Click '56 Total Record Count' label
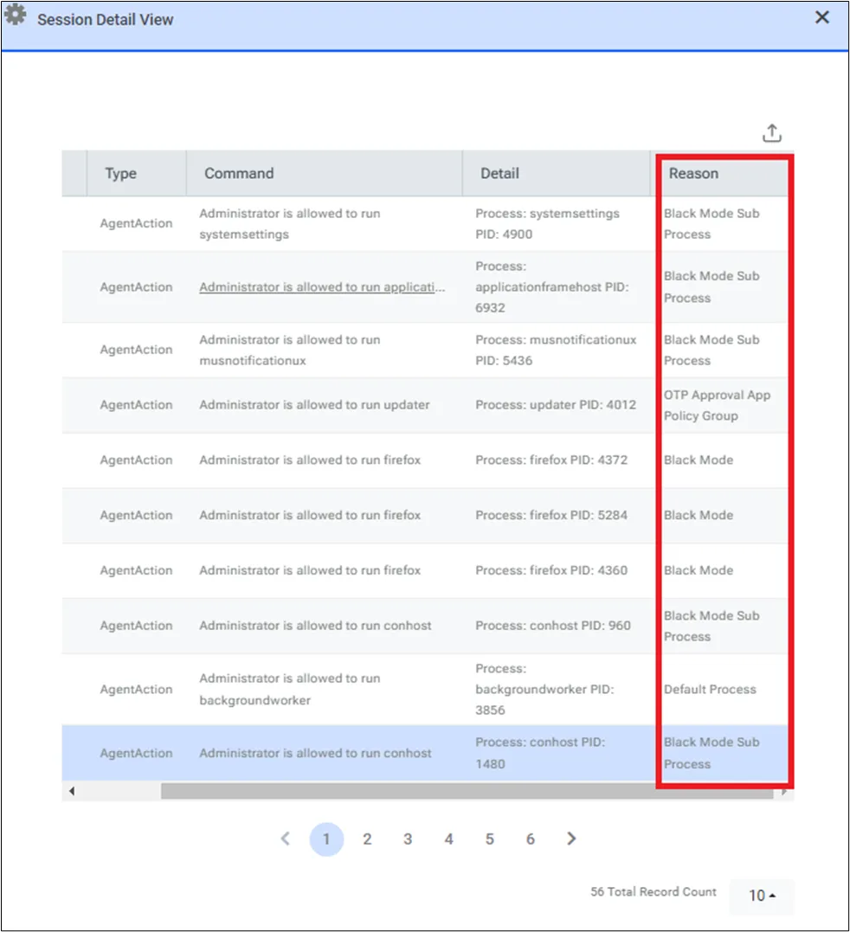The width and height of the screenshot is (850, 932). (x=654, y=891)
